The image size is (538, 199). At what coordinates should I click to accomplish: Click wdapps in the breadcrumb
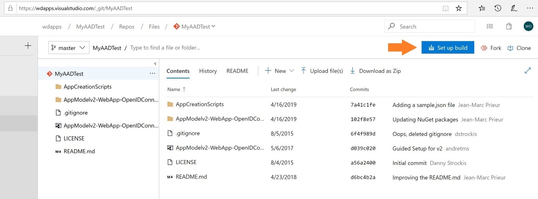pos(52,26)
